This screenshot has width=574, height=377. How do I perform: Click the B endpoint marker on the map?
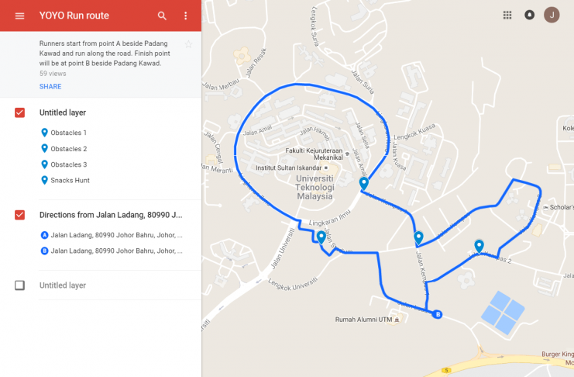pos(437,314)
